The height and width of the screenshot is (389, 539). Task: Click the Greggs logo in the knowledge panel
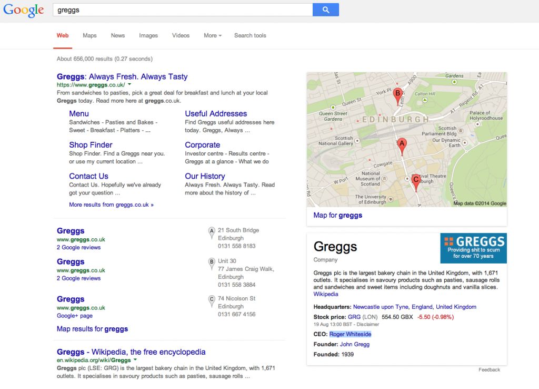click(x=472, y=248)
